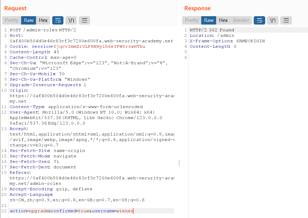Toggle word wrap icon in Response panel
Viewport: 308px width, 218px height.
click(259, 20)
